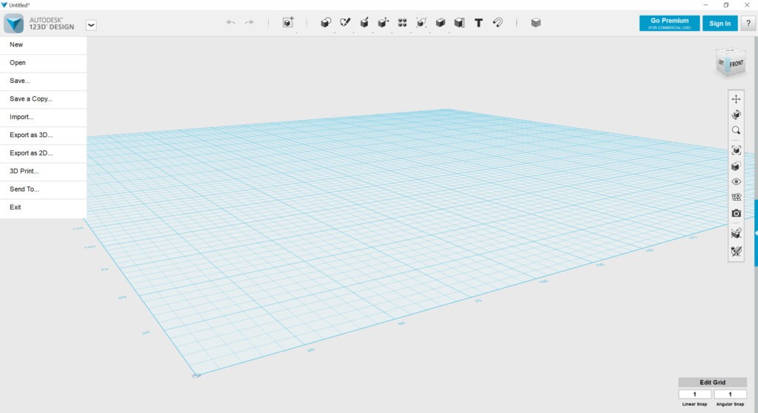Viewport: 758px width, 413px height.
Task: Click the Text tool icon
Action: [478, 23]
